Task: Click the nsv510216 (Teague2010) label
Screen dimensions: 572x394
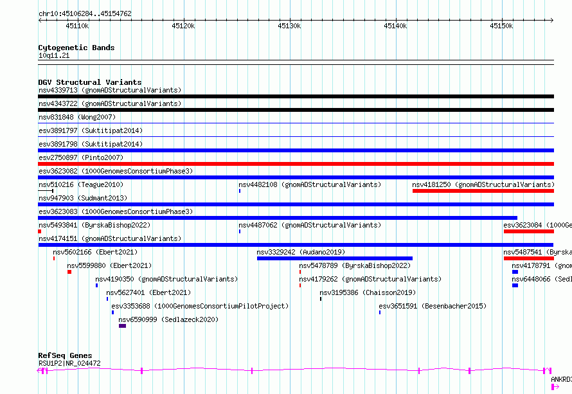Action: tap(81, 184)
